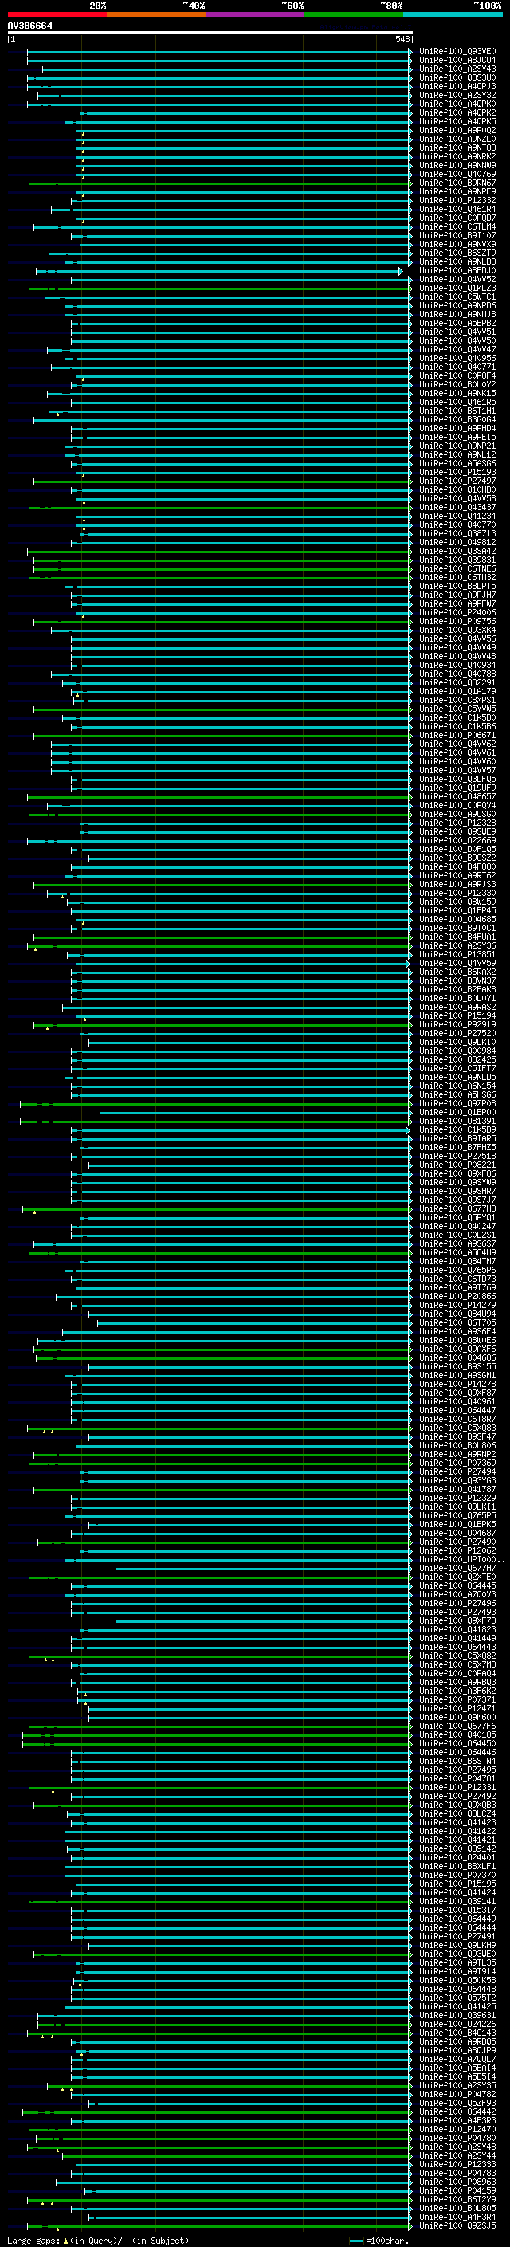Screen dimensions: 510x2247
Task: Select hit label UniRef100_A8BDJ0
Action: tap(457, 270)
